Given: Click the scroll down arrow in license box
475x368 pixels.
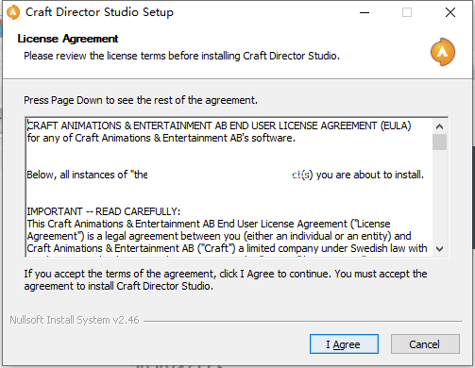Looking at the screenshot, I should point(439,249).
